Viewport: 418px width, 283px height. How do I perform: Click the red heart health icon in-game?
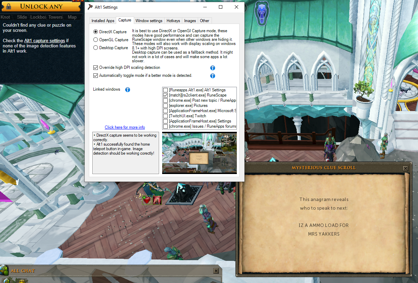(x=147, y=200)
